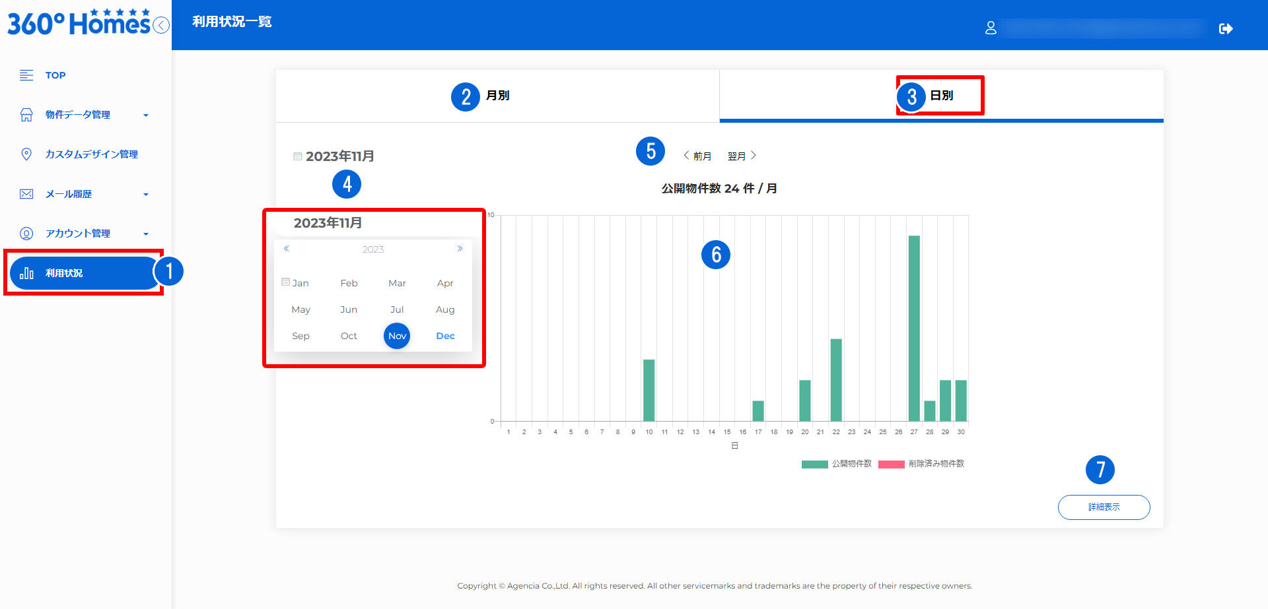Switch to the 日別 tab
This screenshot has height=609, width=1268.
pyautogui.click(x=941, y=96)
